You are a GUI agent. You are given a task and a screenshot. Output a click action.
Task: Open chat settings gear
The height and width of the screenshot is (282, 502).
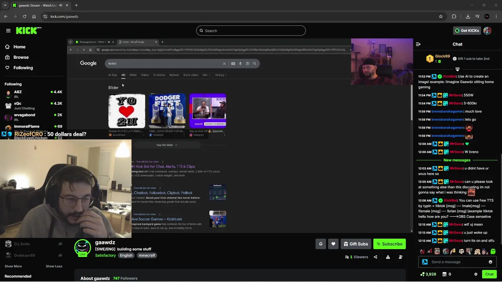[476, 274]
